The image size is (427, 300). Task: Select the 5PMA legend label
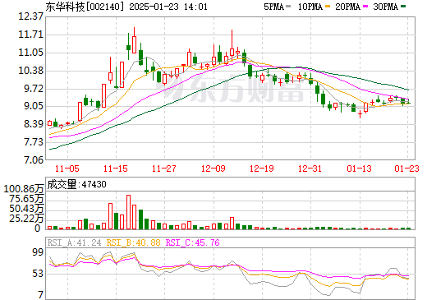pos(273,7)
